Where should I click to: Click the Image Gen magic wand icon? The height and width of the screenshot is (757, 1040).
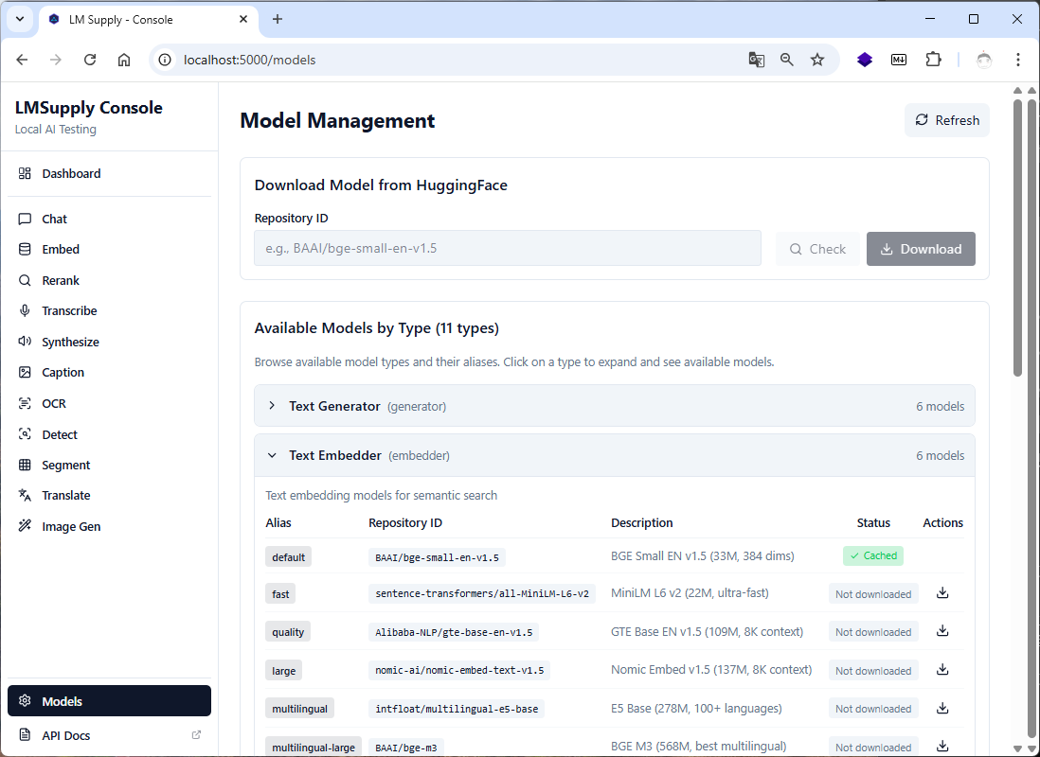tap(25, 526)
